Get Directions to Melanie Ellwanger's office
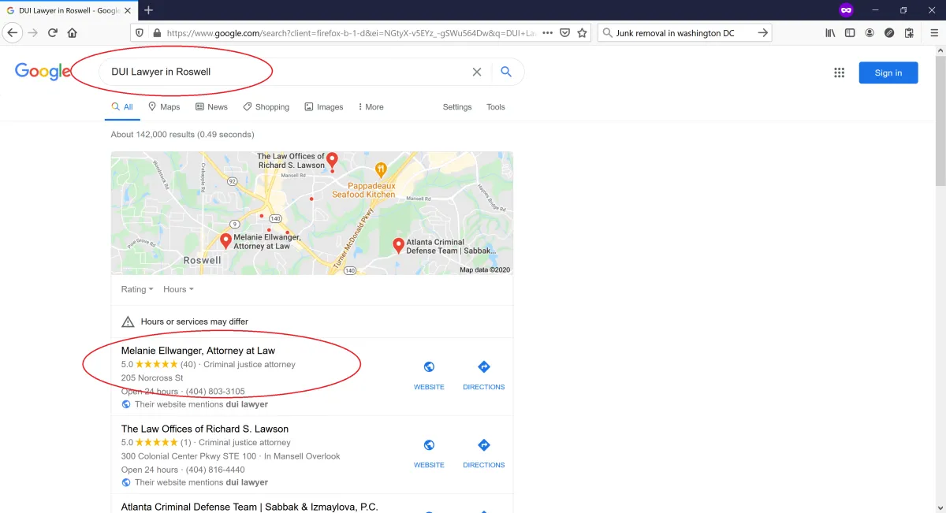This screenshot has height=513, width=946. [484, 376]
